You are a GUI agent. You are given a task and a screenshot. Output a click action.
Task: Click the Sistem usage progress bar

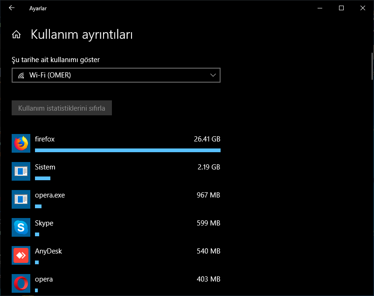pyautogui.click(x=43, y=178)
